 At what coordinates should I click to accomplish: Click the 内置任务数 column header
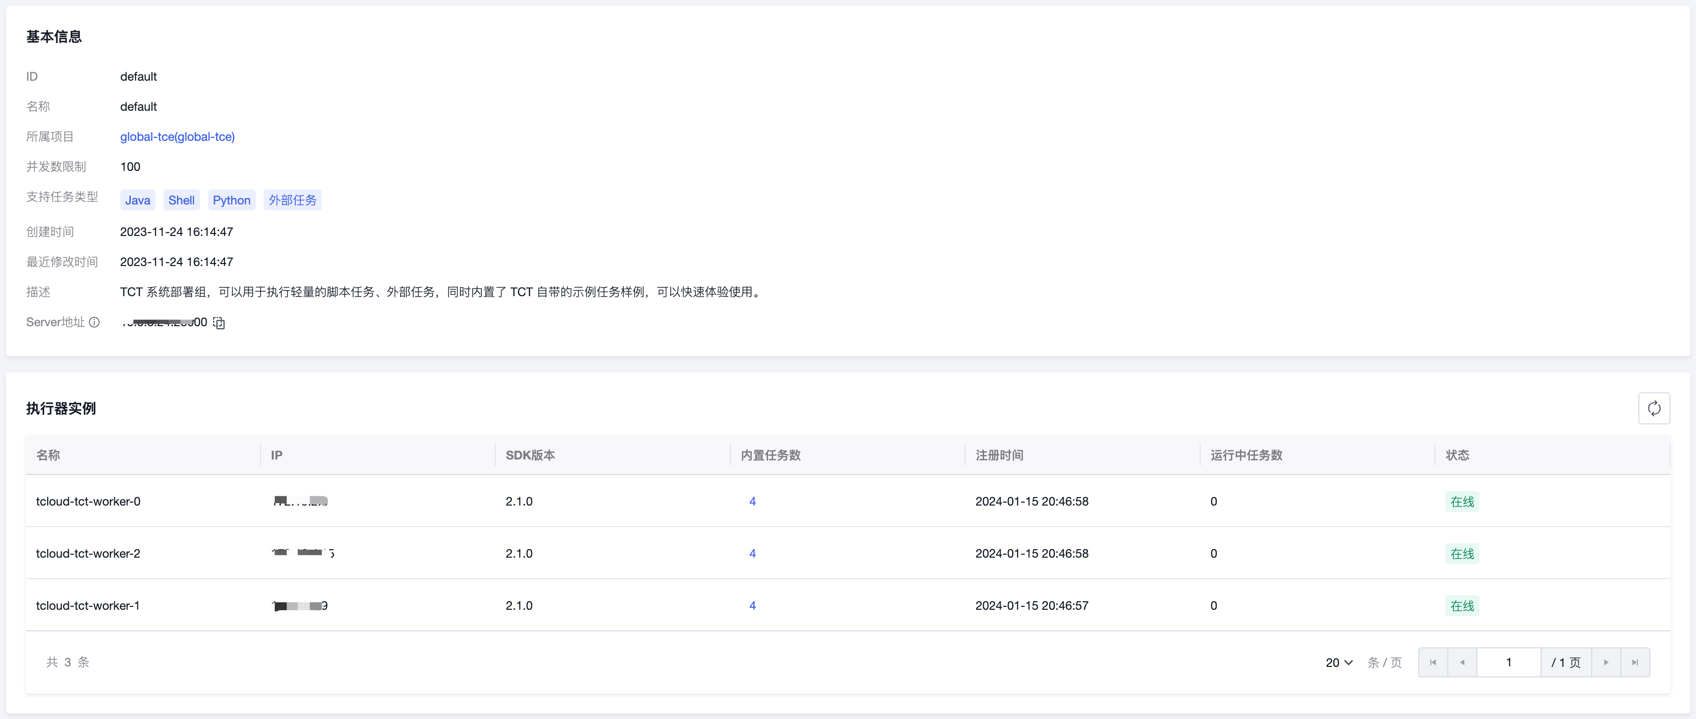point(771,455)
